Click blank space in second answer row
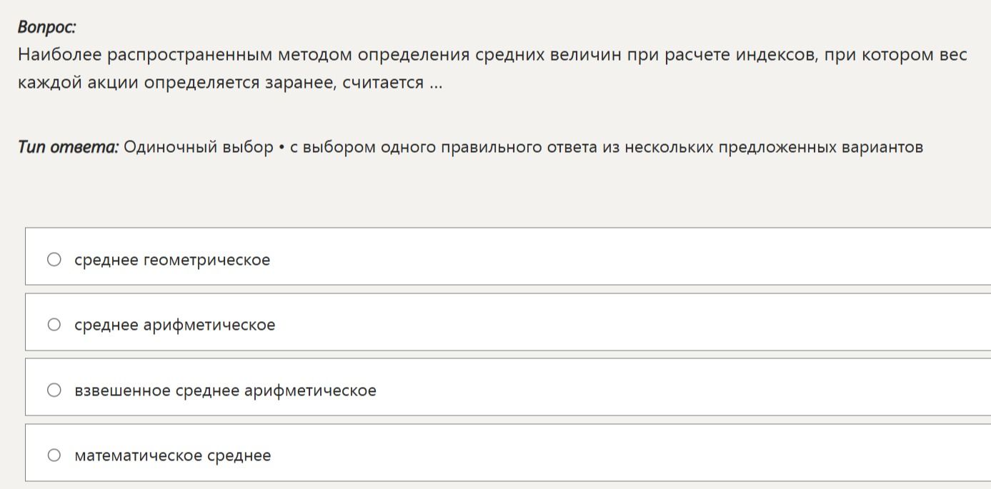The width and height of the screenshot is (991, 489). coord(629,322)
